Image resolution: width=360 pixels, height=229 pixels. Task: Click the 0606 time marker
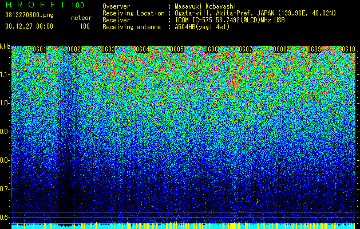[x=211, y=49]
